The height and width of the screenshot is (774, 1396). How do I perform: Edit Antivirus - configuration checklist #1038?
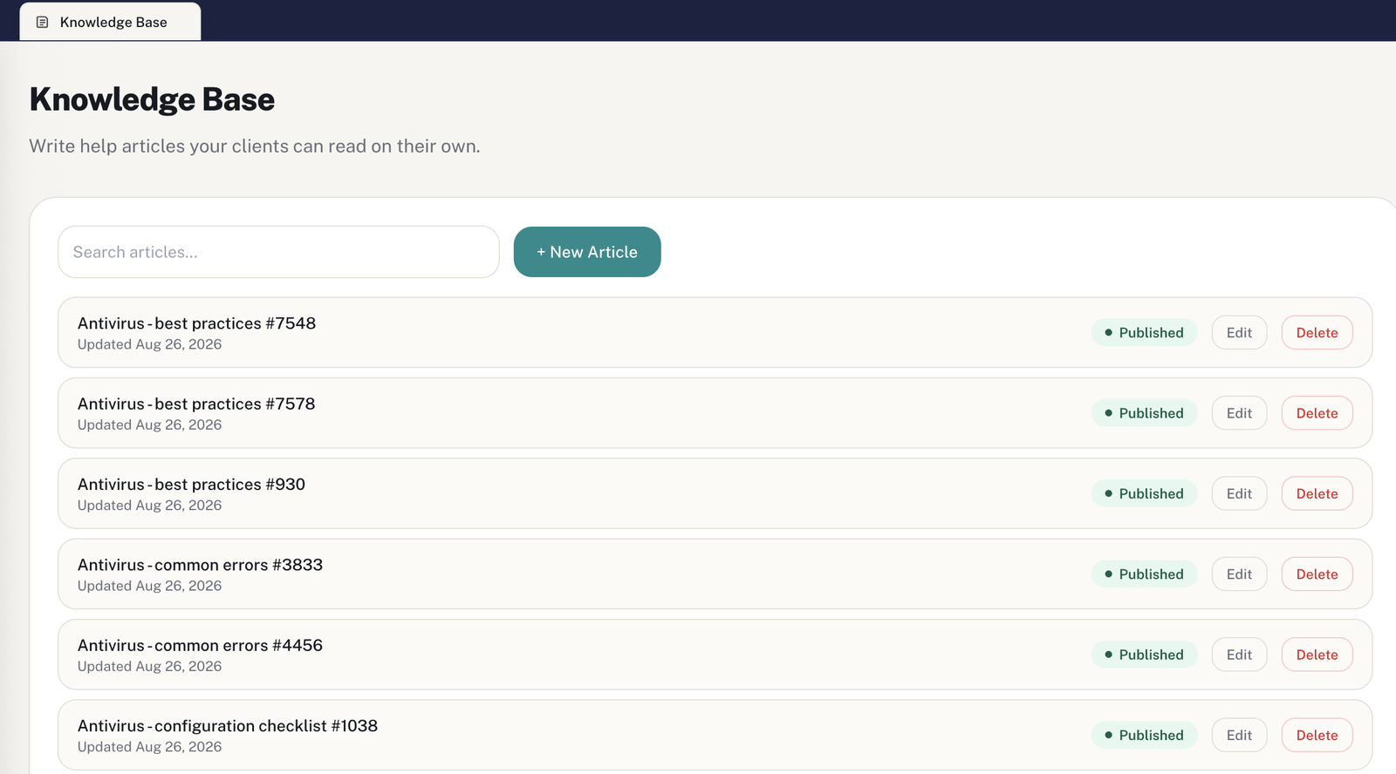click(x=1239, y=735)
